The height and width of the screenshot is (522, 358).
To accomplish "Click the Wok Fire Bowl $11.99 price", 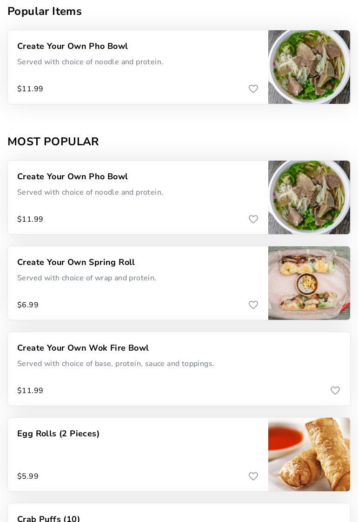I will click(x=30, y=391).
